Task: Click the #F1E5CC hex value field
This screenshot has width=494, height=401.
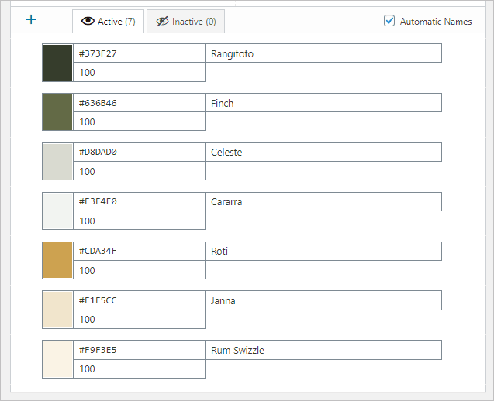Action: 139,301
